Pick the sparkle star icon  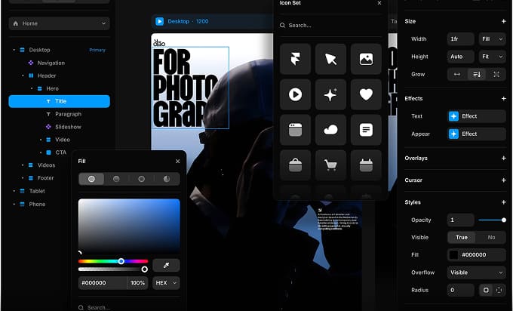pyautogui.click(x=330, y=94)
